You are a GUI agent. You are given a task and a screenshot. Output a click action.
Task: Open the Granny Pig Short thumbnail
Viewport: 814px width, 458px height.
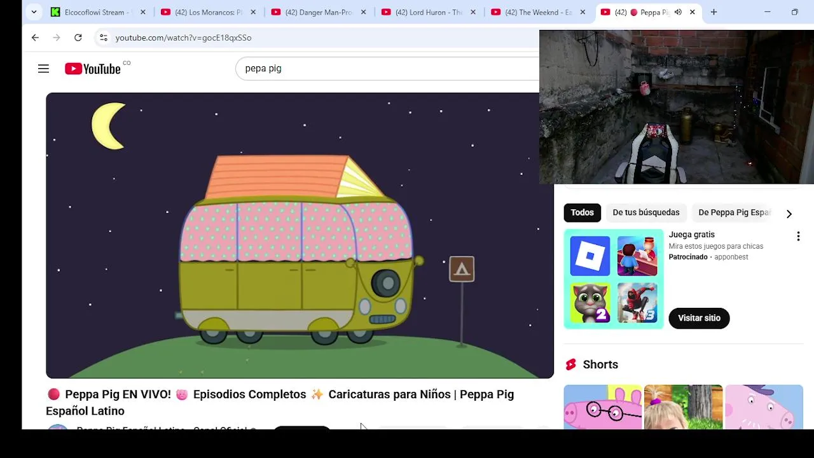pos(764,407)
